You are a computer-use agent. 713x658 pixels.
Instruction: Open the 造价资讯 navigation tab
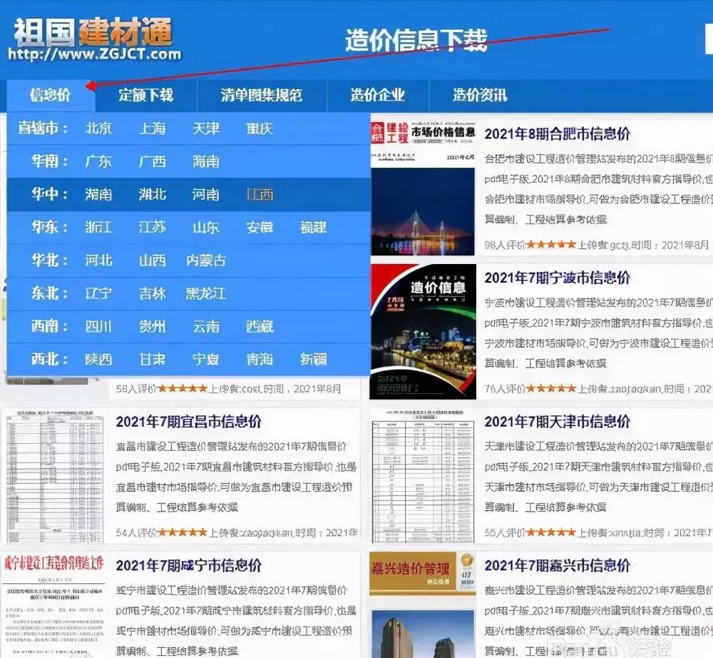point(479,95)
